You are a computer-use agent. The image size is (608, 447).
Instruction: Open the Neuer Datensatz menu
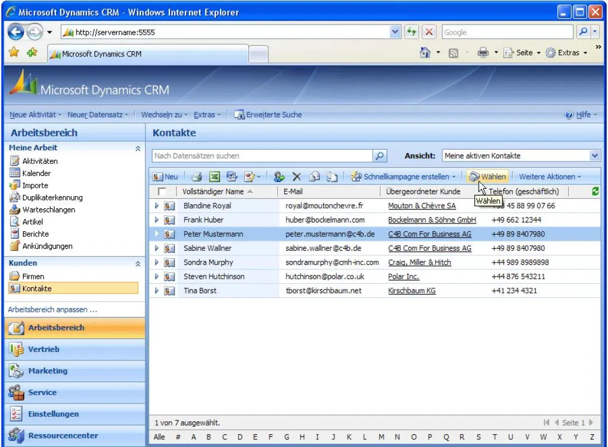[x=98, y=115]
